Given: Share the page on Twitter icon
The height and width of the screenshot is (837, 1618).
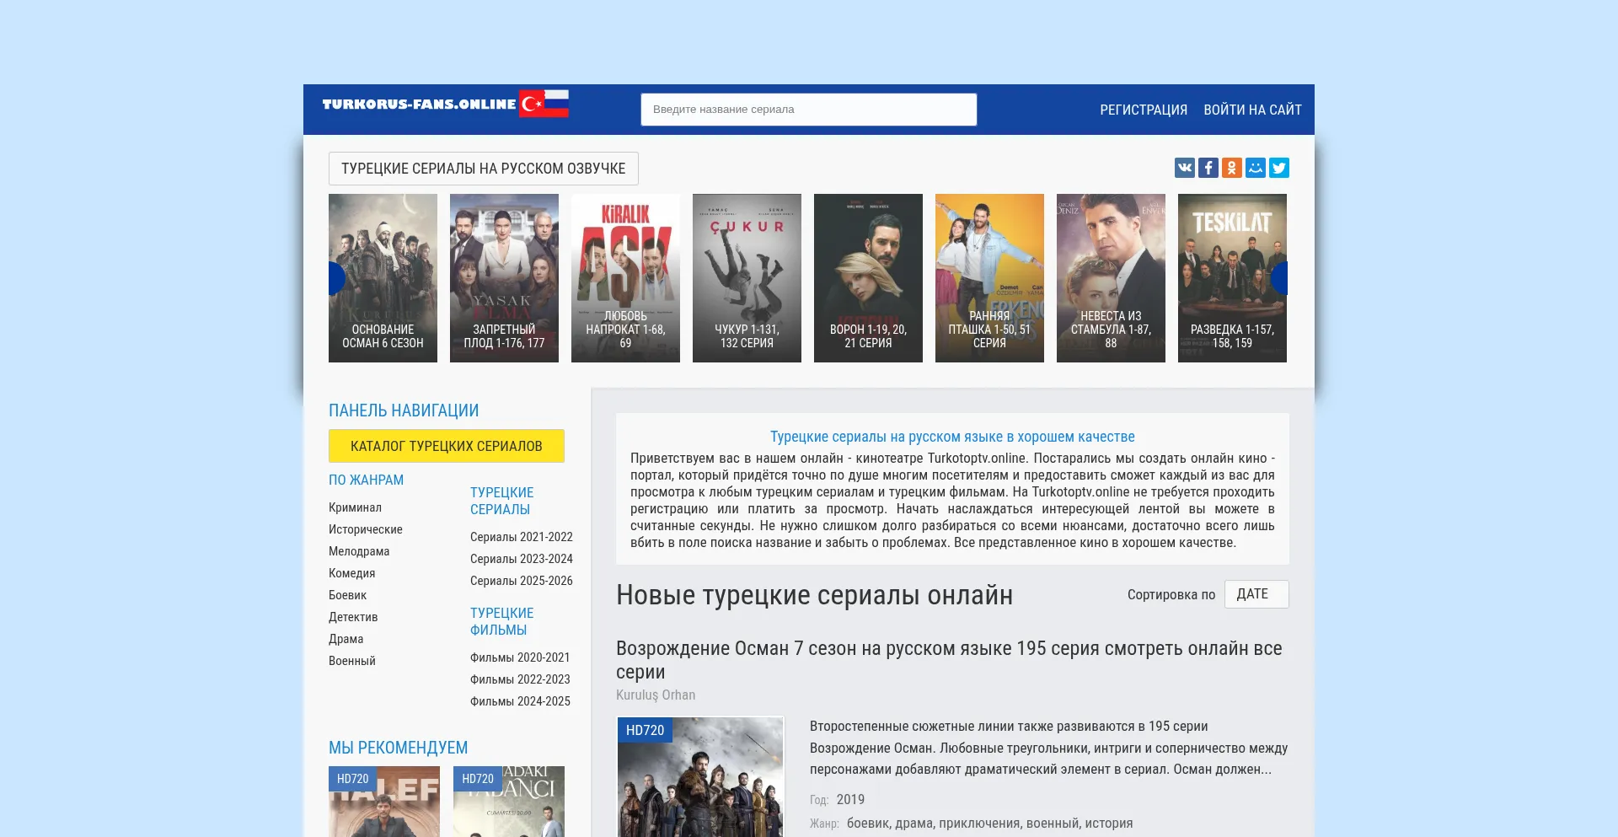Looking at the screenshot, I should (1278, 168).
